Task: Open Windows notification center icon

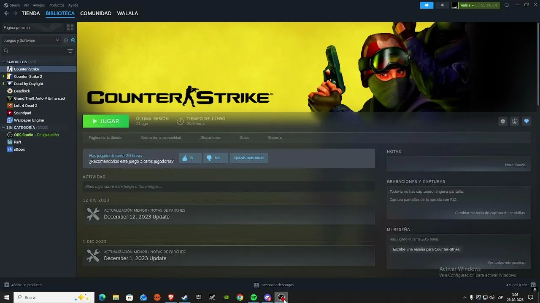Action: 531,298
